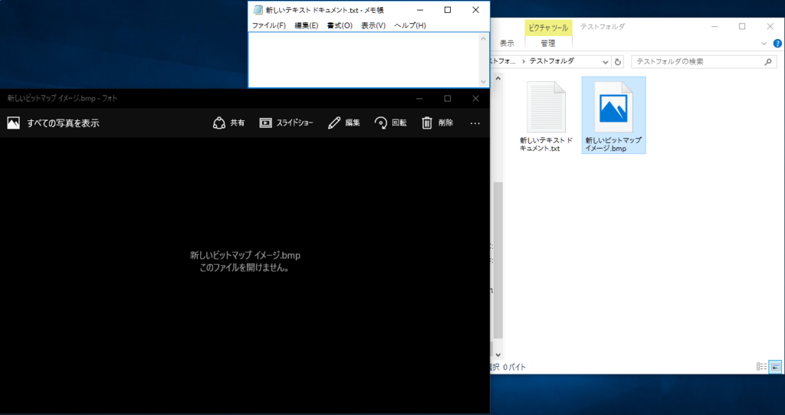Show all photos via the picture icon
785x415 pixels.
pos(14,123)
